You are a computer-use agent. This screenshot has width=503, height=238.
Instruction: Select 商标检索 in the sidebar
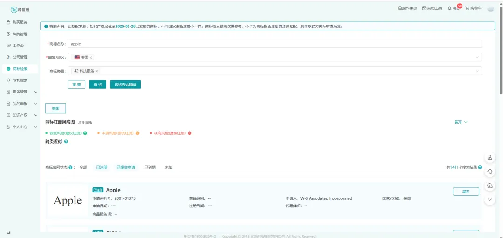pos(20,69)
